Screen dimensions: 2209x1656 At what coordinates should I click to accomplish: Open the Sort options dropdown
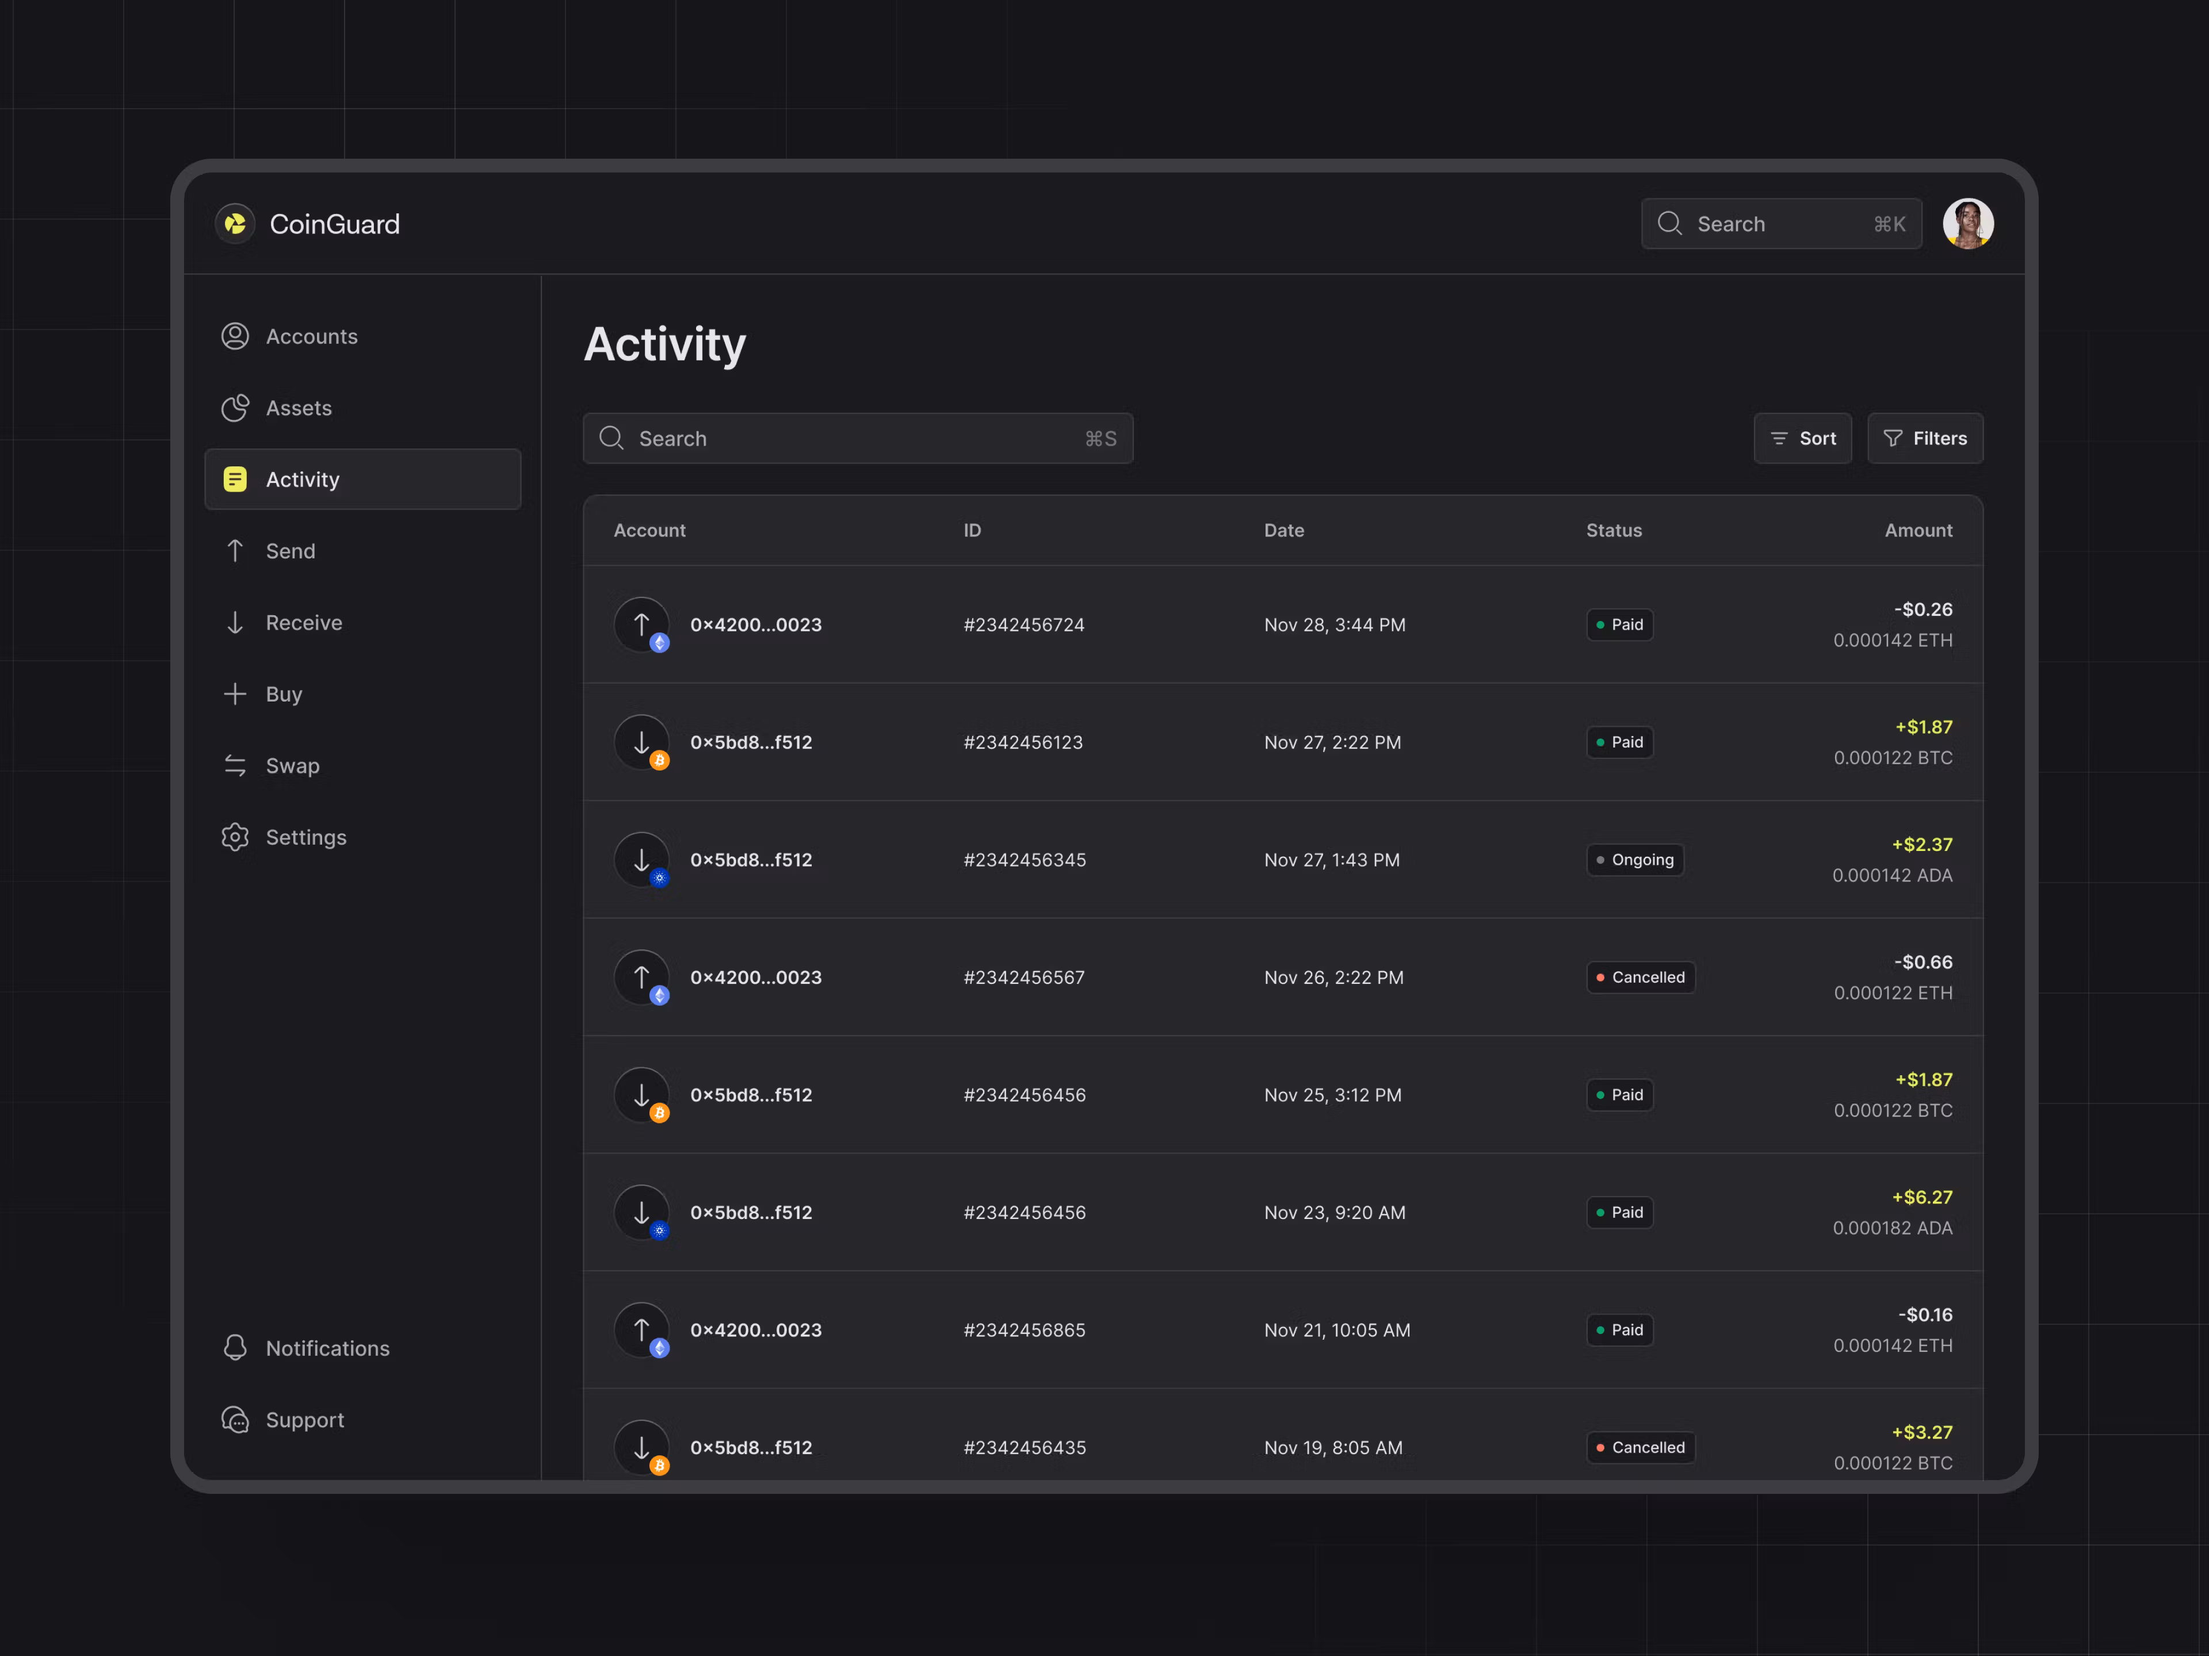tap(1802, 438)
